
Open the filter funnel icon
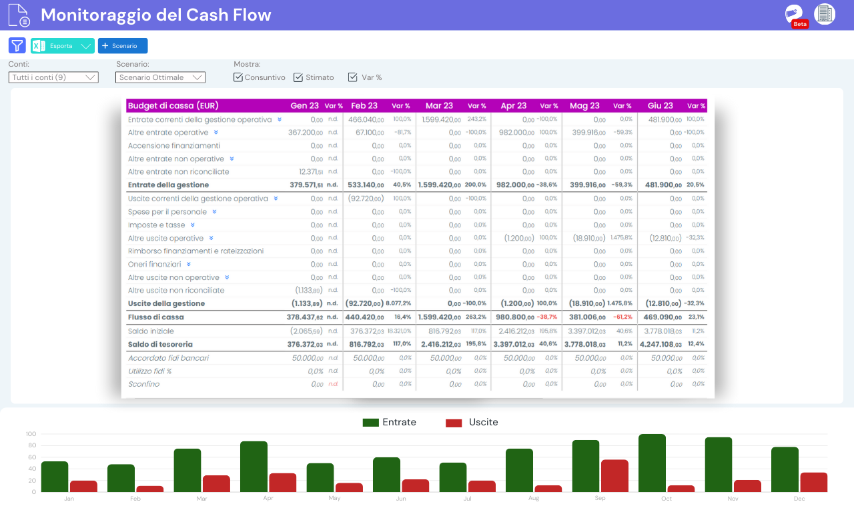[x=17, y=45]
